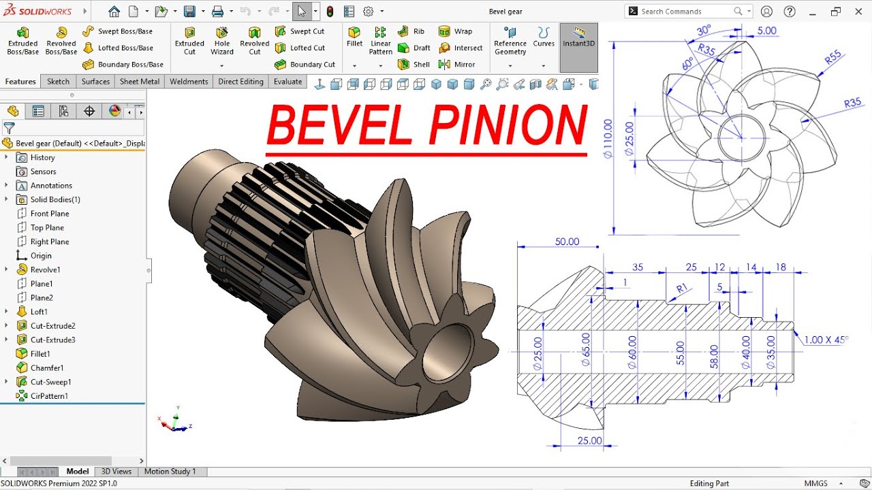Click the Swept Boss/Base tool

click(117, 31)
